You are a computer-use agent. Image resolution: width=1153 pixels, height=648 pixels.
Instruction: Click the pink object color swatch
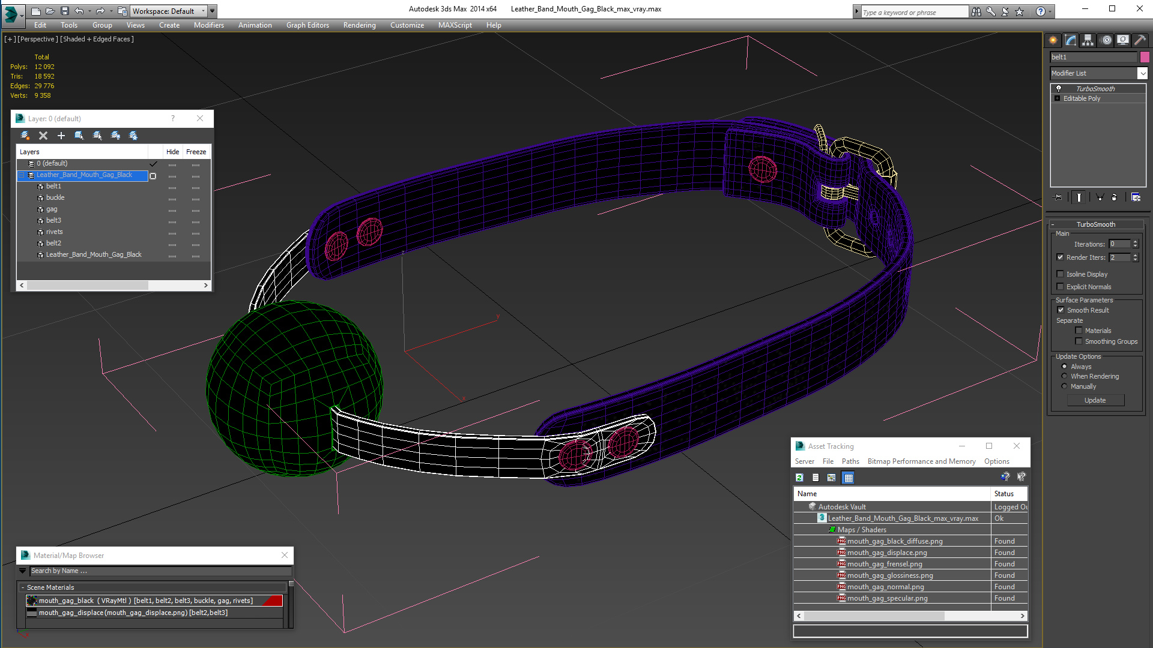[1145, 57]
